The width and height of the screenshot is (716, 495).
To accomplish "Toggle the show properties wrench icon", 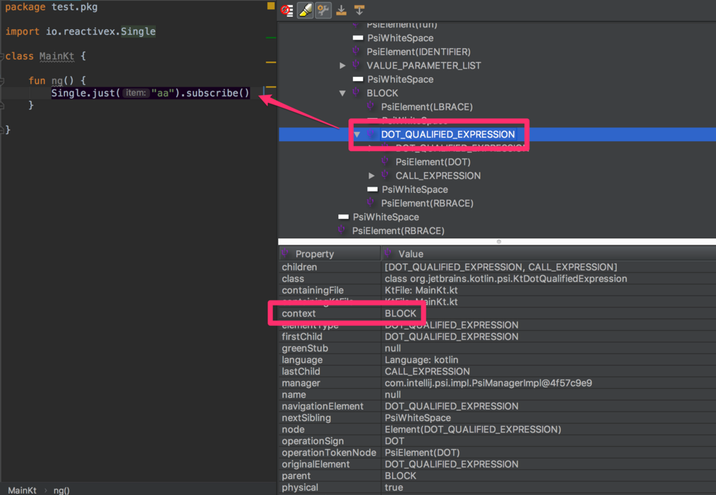I will (x=323, y=10).
